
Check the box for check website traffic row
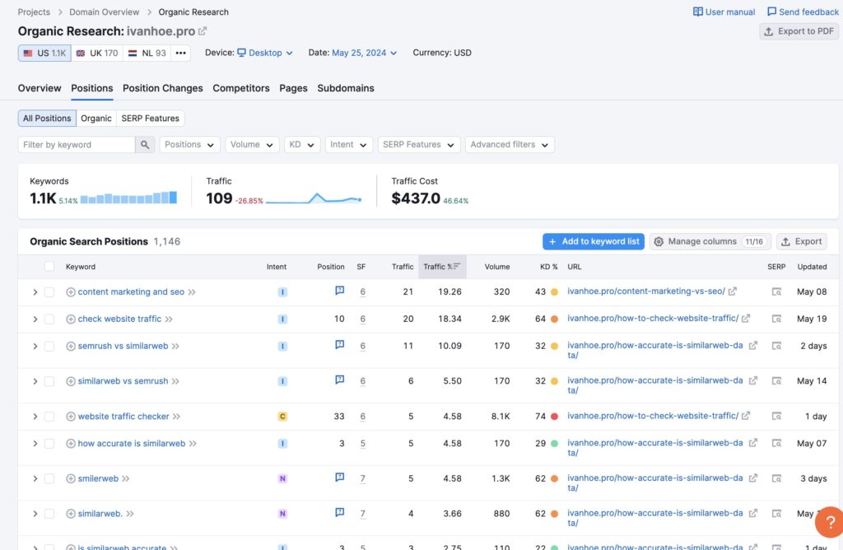(x=49, y=319)
